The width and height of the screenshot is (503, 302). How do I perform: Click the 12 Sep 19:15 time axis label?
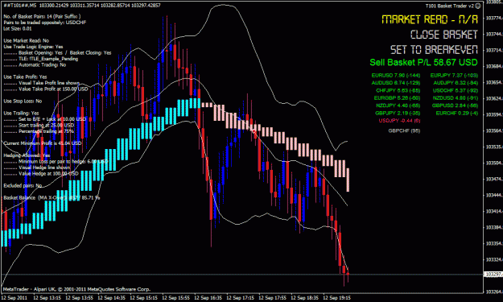(x=336, y=298)
